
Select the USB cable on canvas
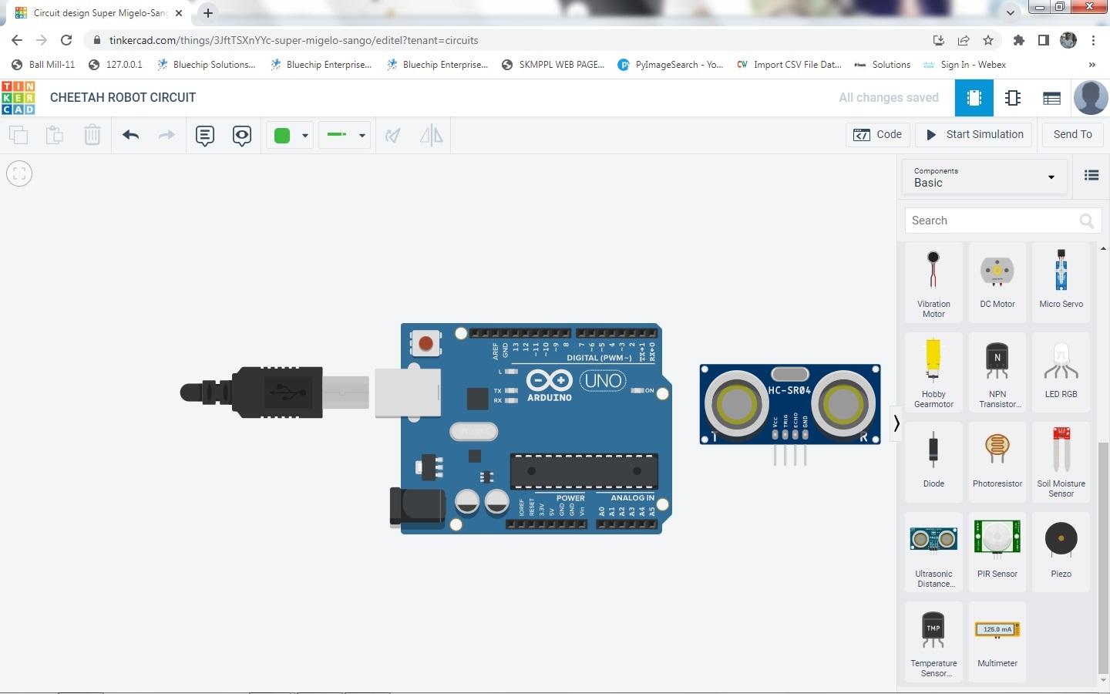[x=274, y=392]
